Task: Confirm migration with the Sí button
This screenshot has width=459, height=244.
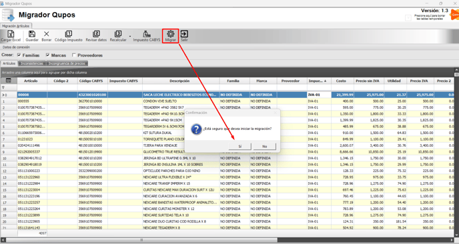Action: coord(240,146)
